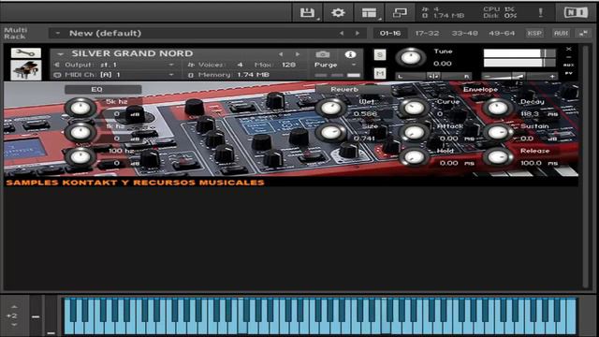The width and height of the screenshot is (599, 337).
Task: Click the instrument volume slider
Action: click(519, 77)
